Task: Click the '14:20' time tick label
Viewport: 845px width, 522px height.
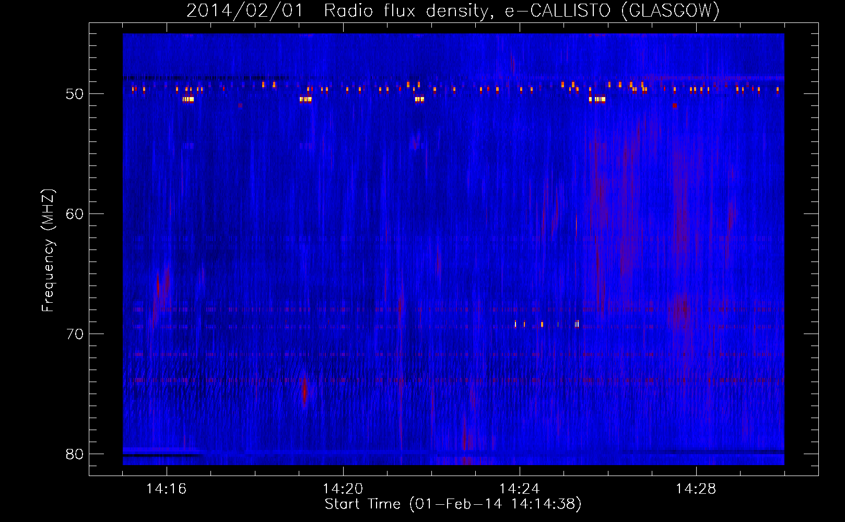Action: 343,489
